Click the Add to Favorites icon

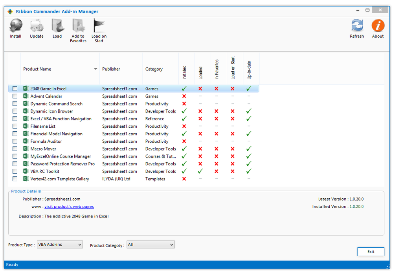(79, 26)
